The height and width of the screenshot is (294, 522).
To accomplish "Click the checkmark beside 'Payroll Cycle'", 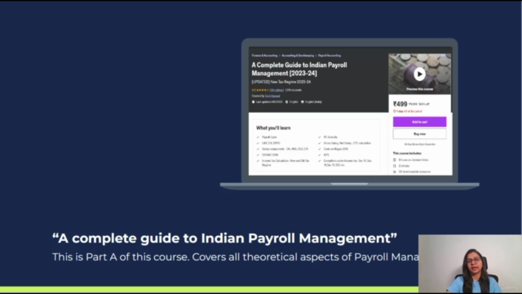I will (258, 137).
